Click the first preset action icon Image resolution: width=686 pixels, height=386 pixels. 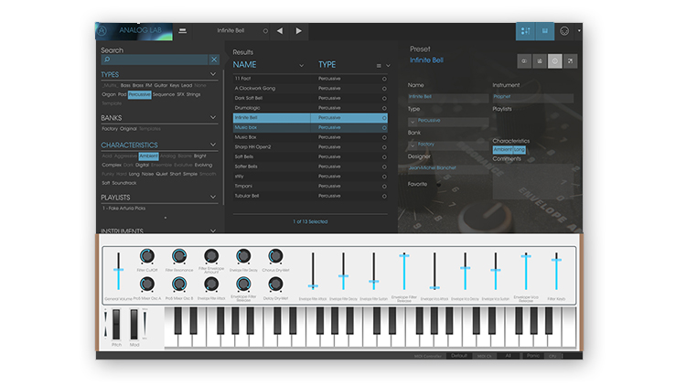coord(524,61)
